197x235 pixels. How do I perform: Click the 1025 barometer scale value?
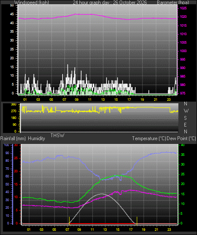(183, 8)
